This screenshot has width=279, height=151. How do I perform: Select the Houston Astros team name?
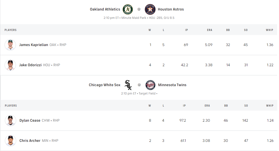(x=171, y=9)
